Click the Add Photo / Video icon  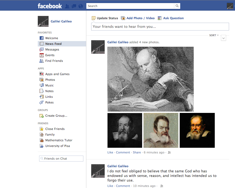(123, 18)
